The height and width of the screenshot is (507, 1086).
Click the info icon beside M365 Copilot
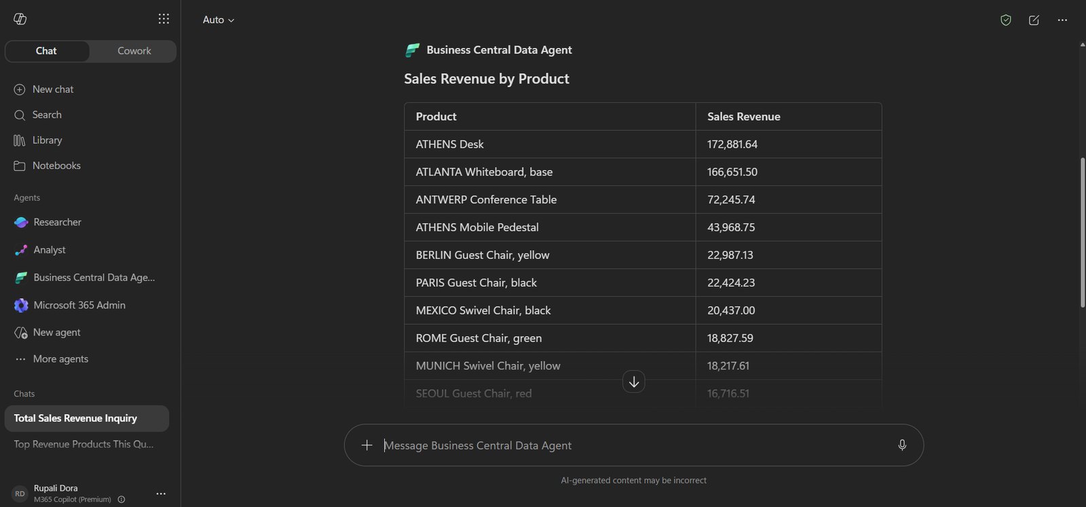pyautogui.click(x=121, y=500)
